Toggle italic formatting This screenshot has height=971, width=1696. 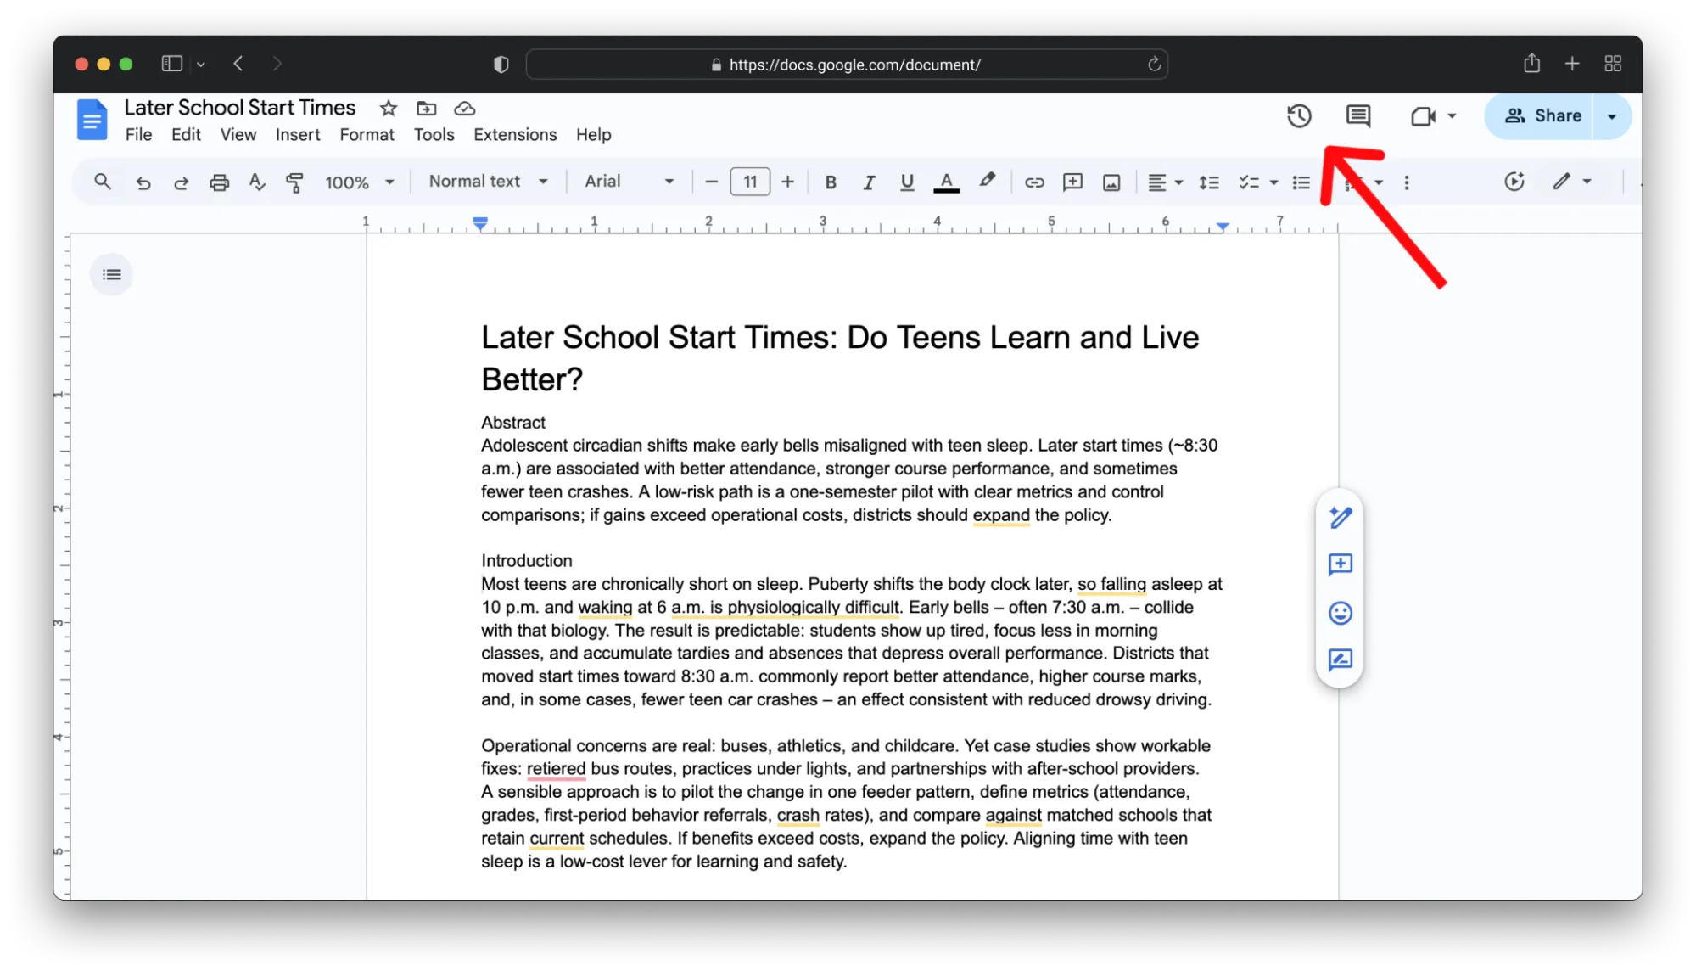pos(869,182)
